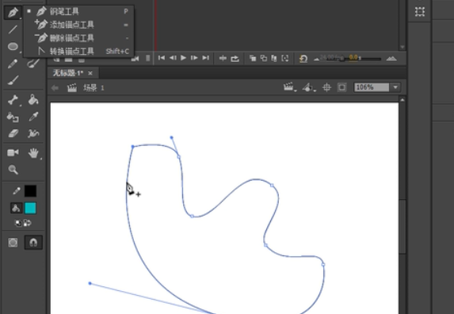Image resolution: width=454 pixels, height=314 pixels.
Task: Select the Eraser tool
Action: click(13, 133)
